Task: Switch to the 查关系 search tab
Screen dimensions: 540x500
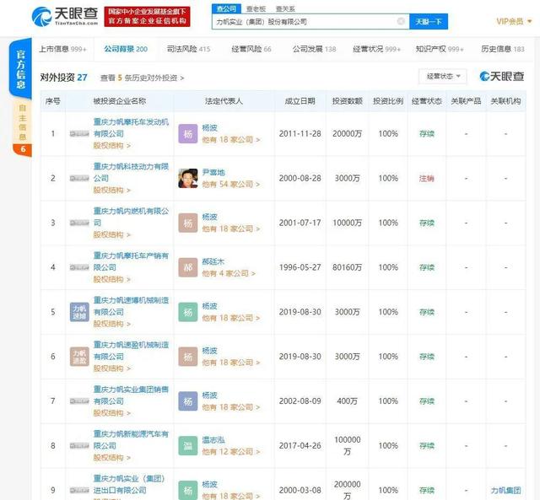Action: pyautogui.click(x=285, y=9)
